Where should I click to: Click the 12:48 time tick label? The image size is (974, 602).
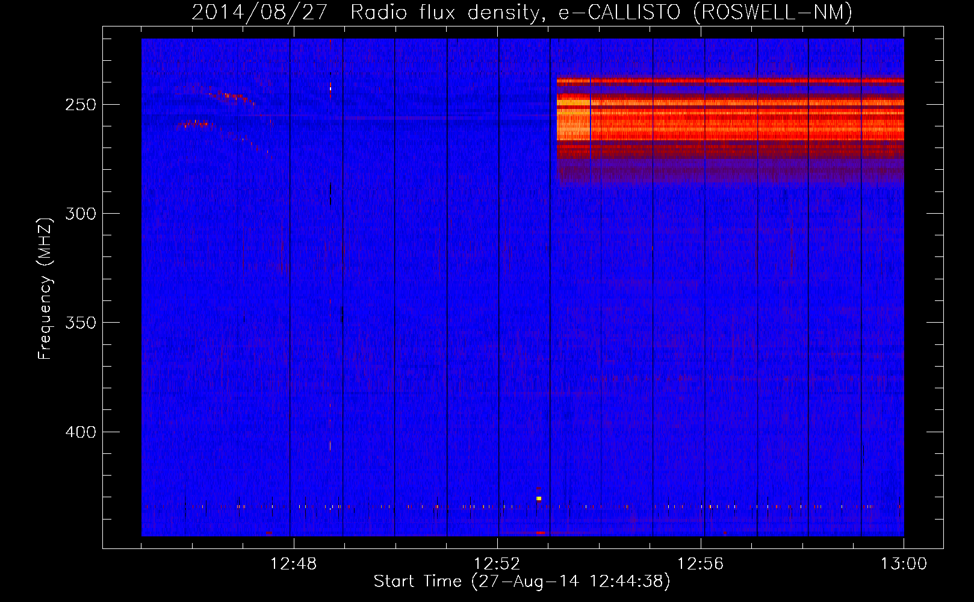click(293, 564)
